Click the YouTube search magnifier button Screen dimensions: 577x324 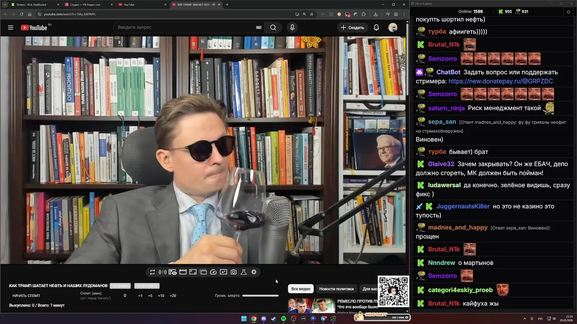click(x=273, y=27)
